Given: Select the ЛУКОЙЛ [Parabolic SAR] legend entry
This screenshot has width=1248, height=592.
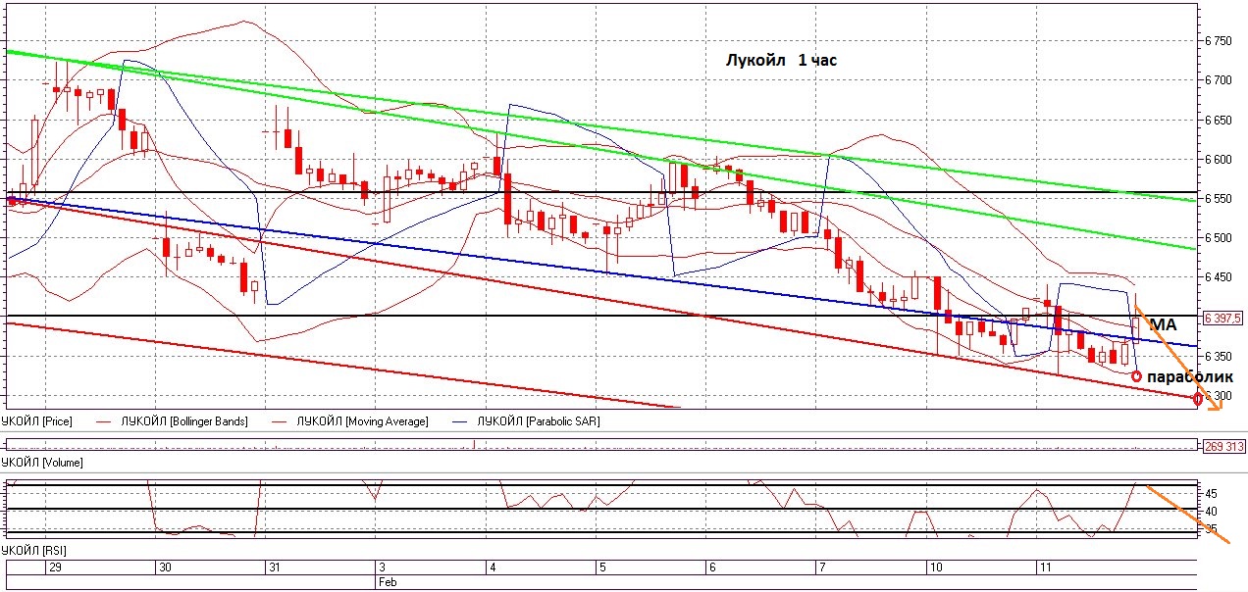Looking at the screenshot, I should pos(538,420).
